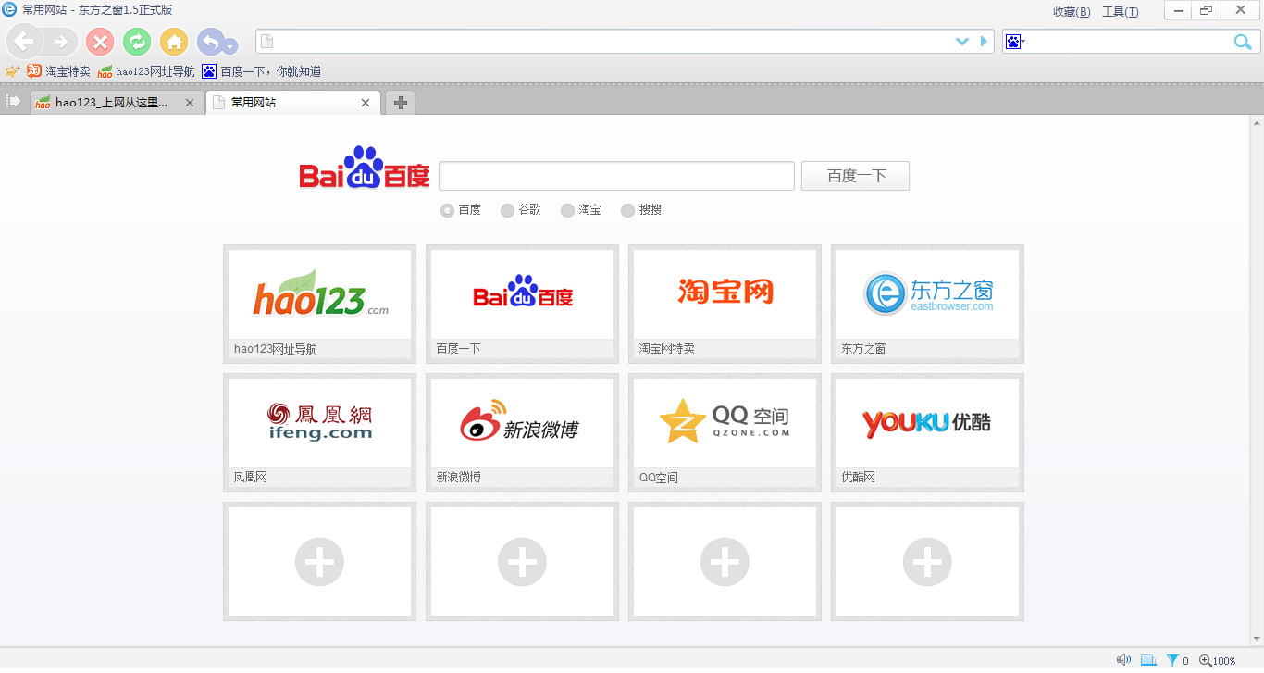Stop loading with the red X button
This screenshot has height=673, width=1264.
point(100,42)
